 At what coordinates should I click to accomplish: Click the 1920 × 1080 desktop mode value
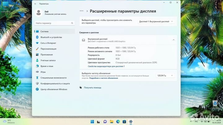click(125, 48)
